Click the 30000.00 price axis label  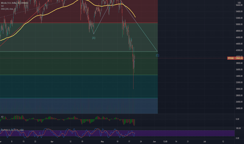tap(239, 89)
